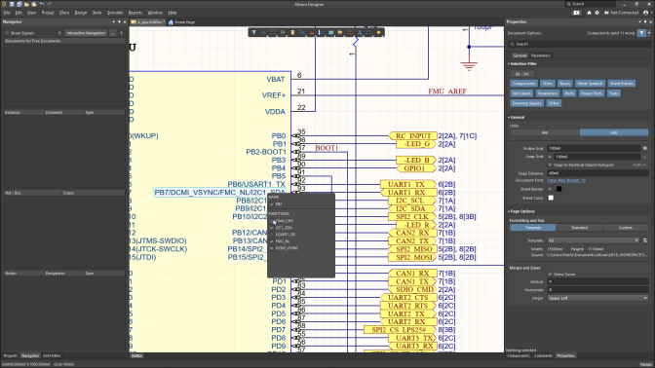Viewport: 655px width, 368px height.
Task: Click the red directive/No ERC circle tool
Action: pyautogui.click(x=350, y=32)
